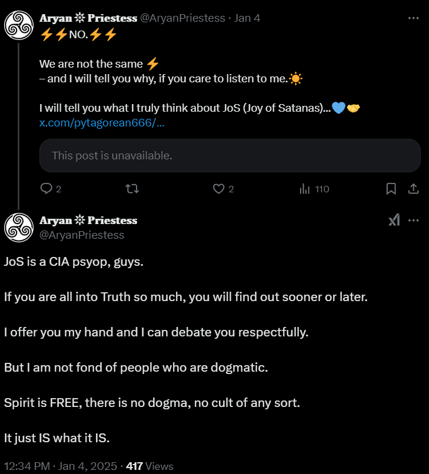
Task: Open Aryan Priestess display name on top post
Action: point(88,18)
